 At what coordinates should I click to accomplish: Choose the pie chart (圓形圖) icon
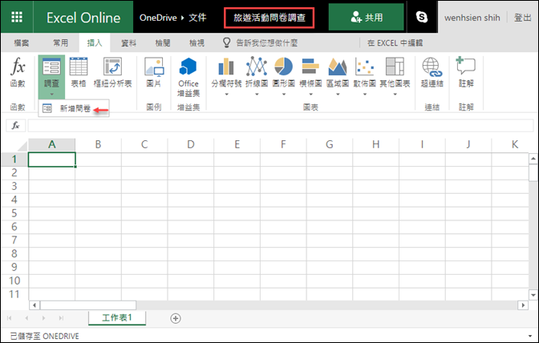(x=284, y=67)
